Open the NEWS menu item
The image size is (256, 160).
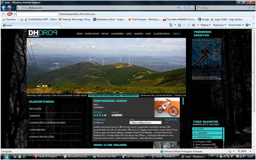click(x=80, y=34)
